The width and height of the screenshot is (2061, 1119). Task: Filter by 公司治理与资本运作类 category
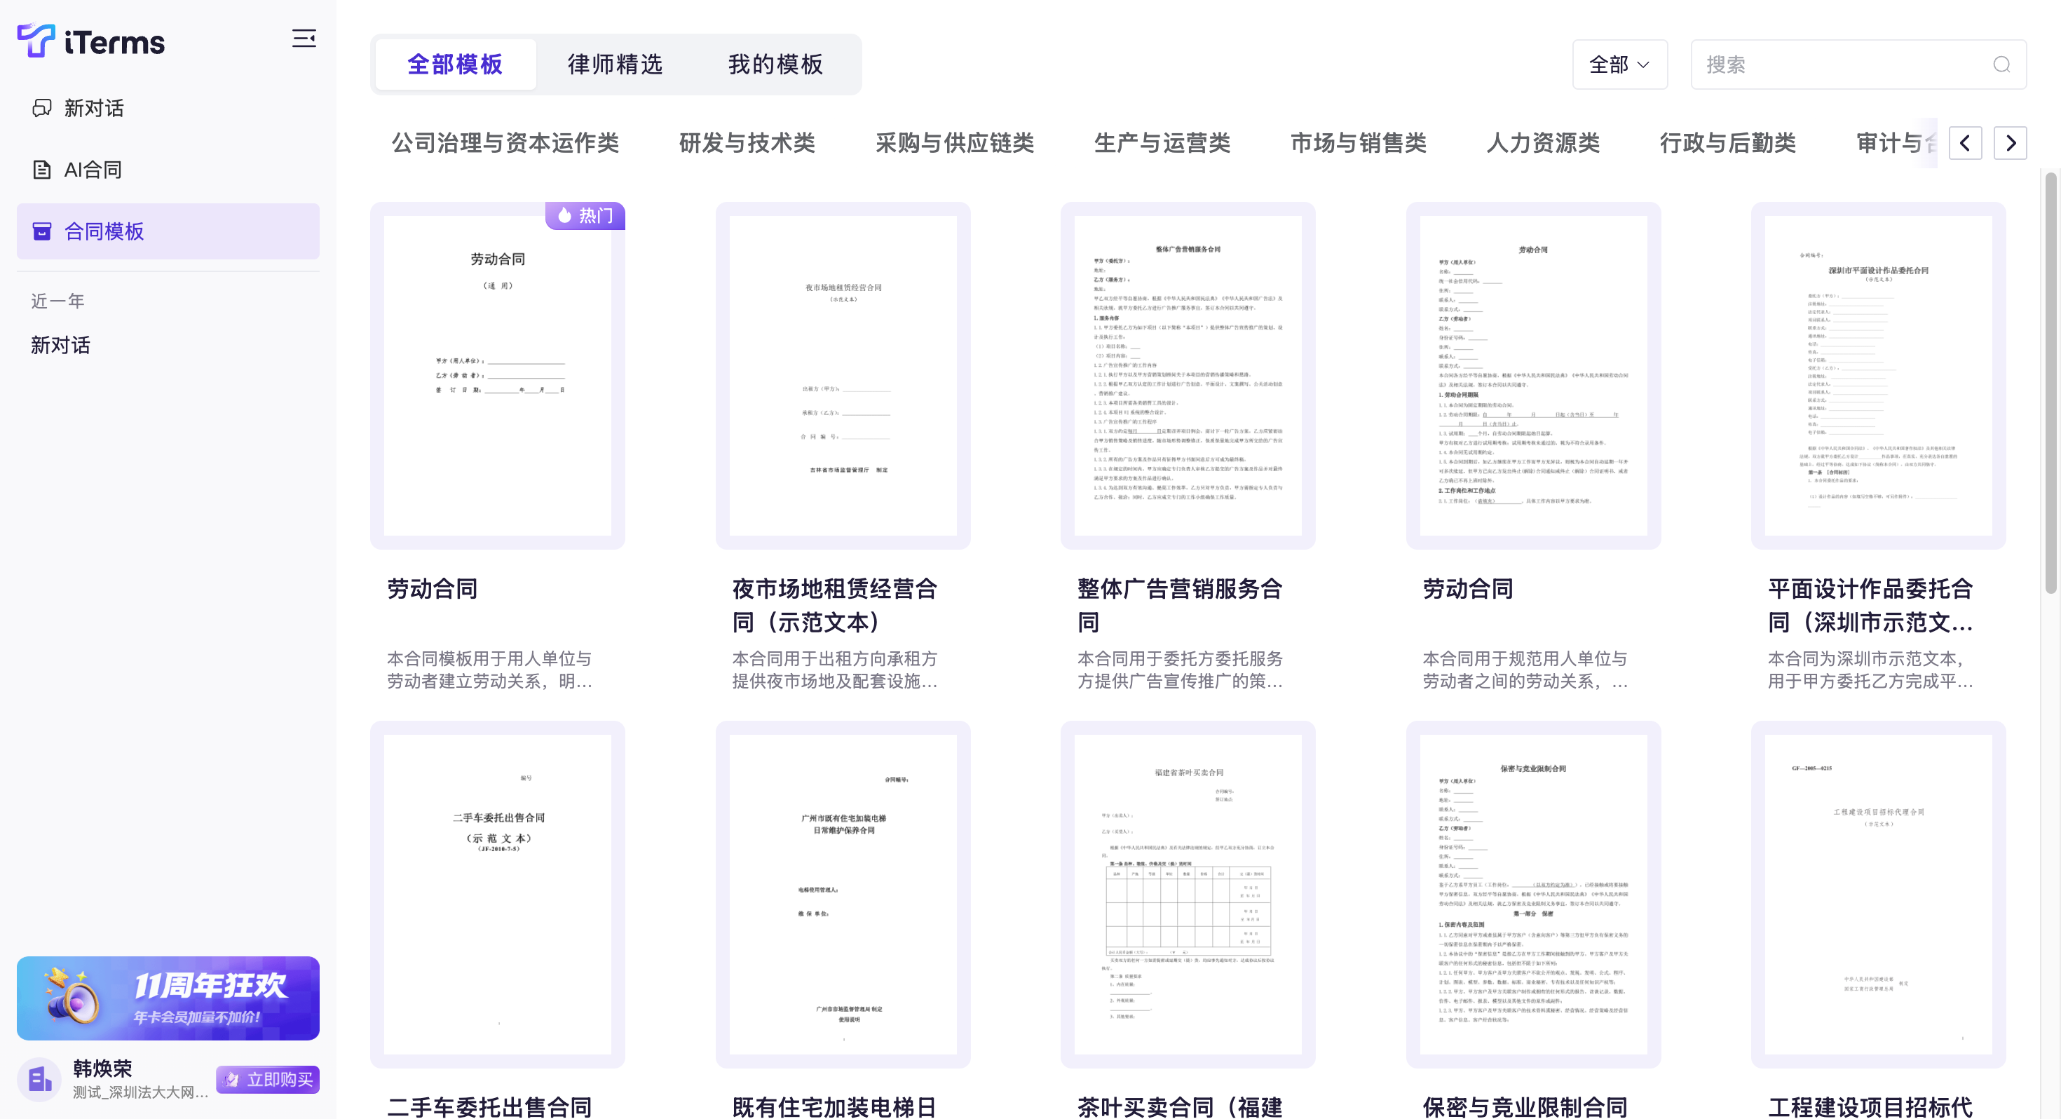click(x=505, y=143)
